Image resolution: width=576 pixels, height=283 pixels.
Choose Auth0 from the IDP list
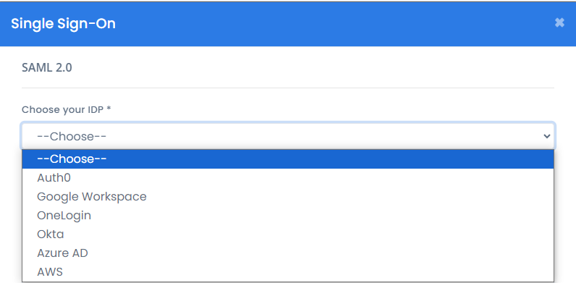pyautogui.click(x=288, y=178)
